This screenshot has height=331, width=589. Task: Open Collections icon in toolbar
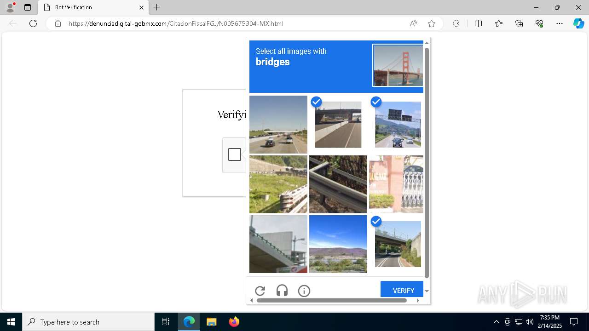[x=519, y=23]
